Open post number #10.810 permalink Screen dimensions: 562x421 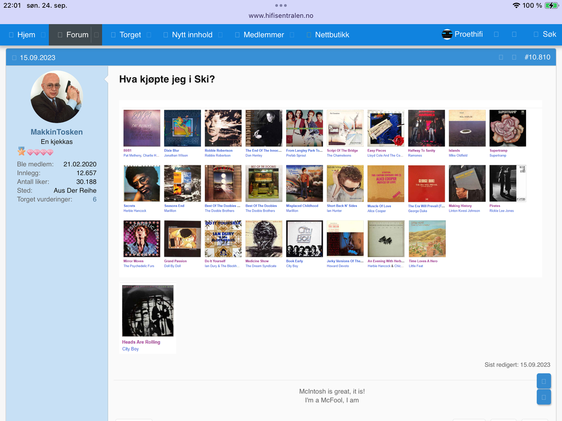click(x=537, y=57)
